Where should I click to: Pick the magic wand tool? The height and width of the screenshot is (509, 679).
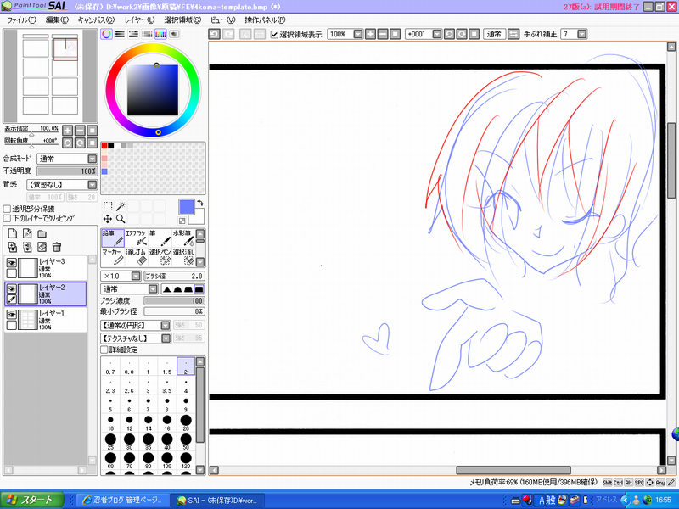[x=121, y=206]
